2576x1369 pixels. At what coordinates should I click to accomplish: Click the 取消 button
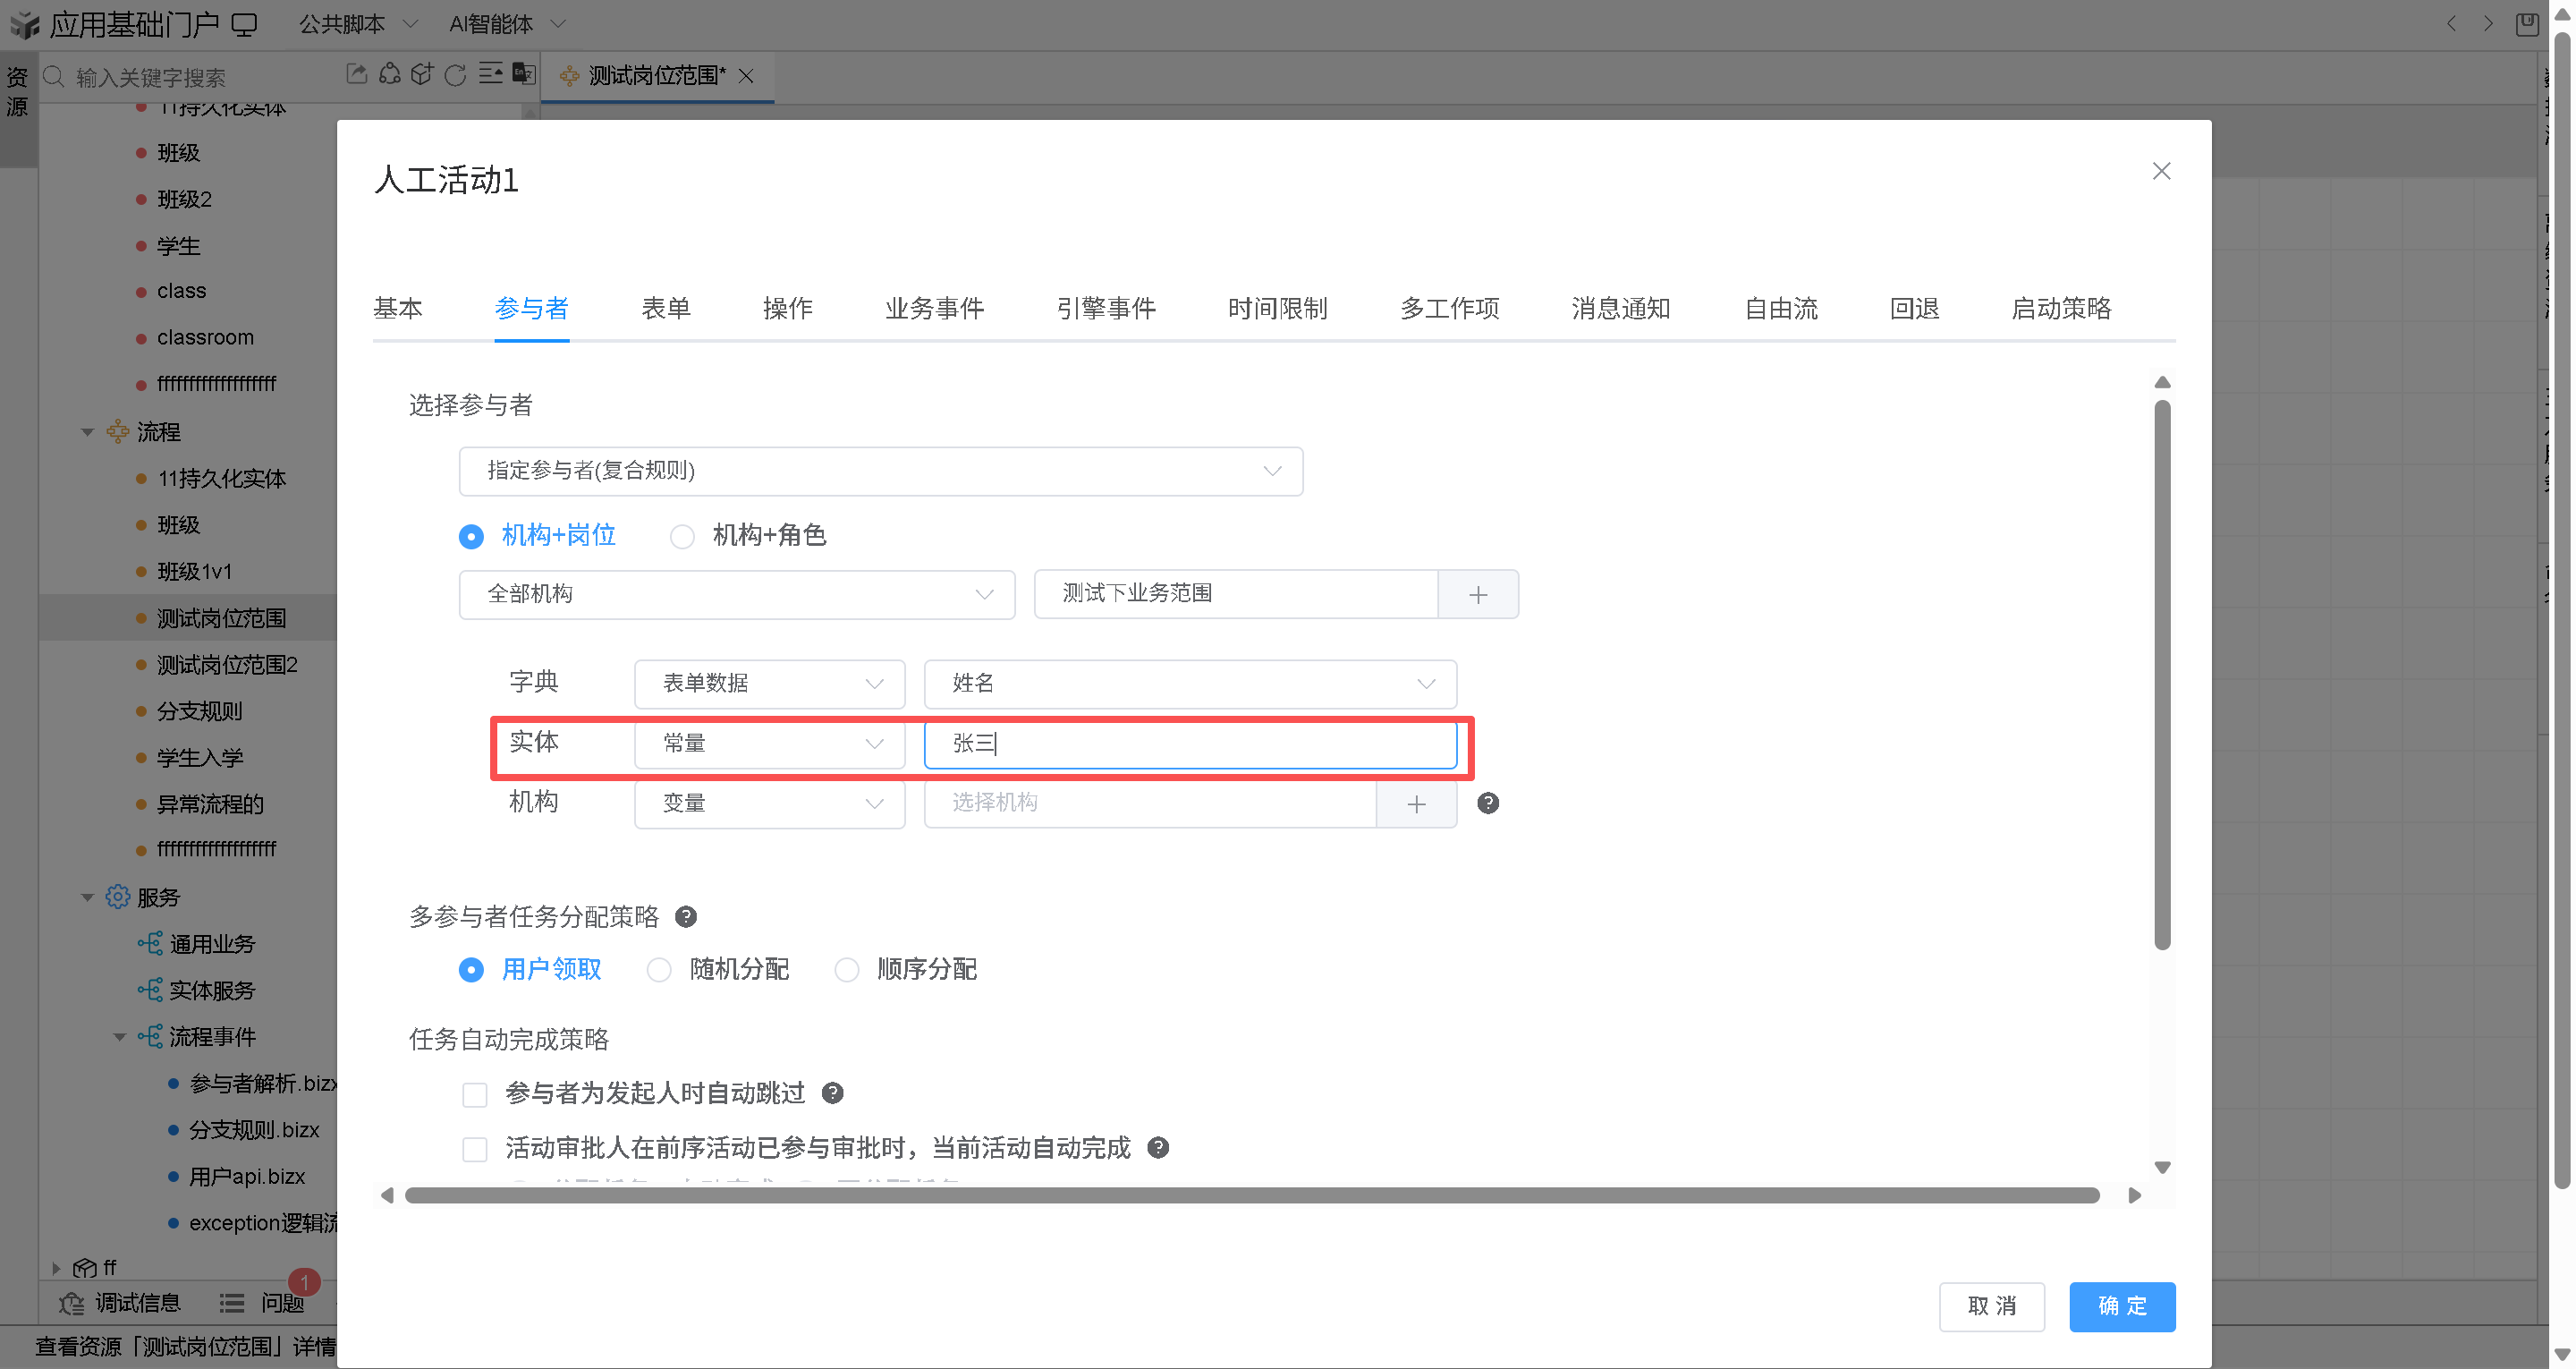(1991, 1306)
